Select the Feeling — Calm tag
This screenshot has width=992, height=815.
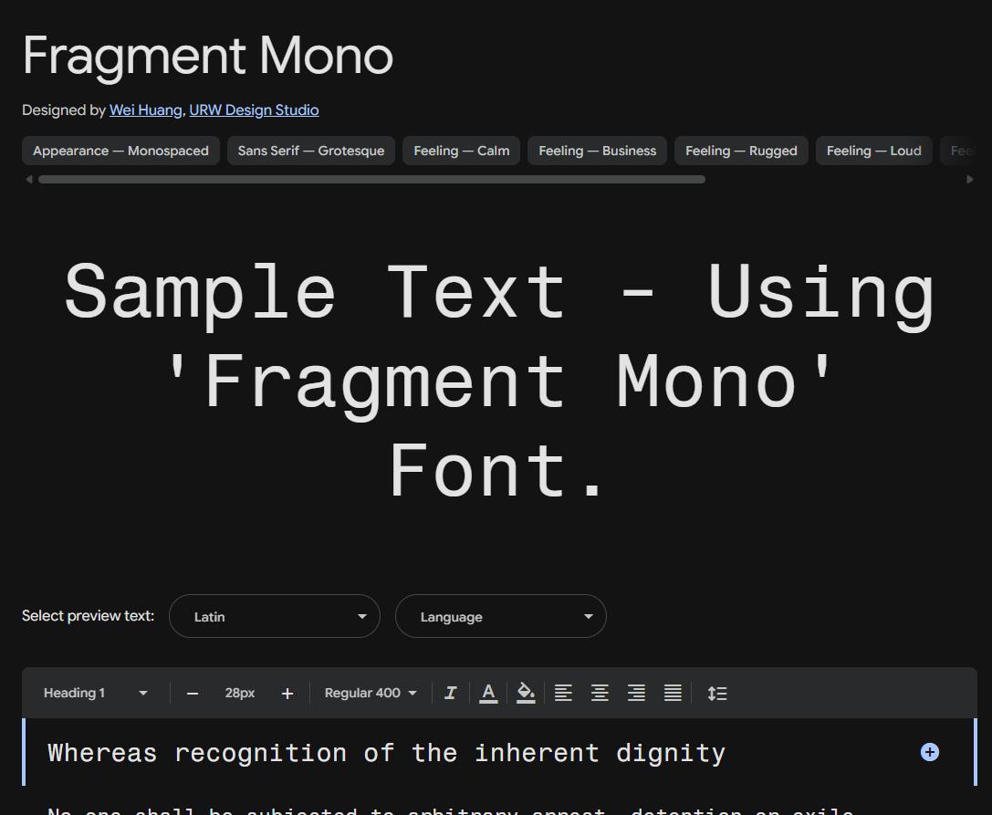pos(461,151)
